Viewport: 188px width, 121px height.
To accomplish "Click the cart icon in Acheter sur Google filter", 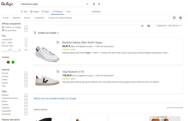I will click(3, 27).
